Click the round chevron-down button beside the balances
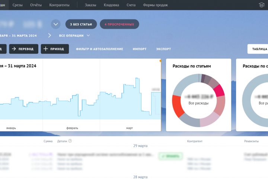Screen dimensions: 268x179 [56, 24]
